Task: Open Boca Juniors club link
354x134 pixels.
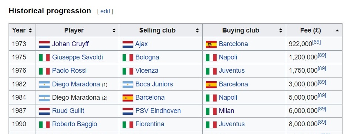Action: click(154, 84)
